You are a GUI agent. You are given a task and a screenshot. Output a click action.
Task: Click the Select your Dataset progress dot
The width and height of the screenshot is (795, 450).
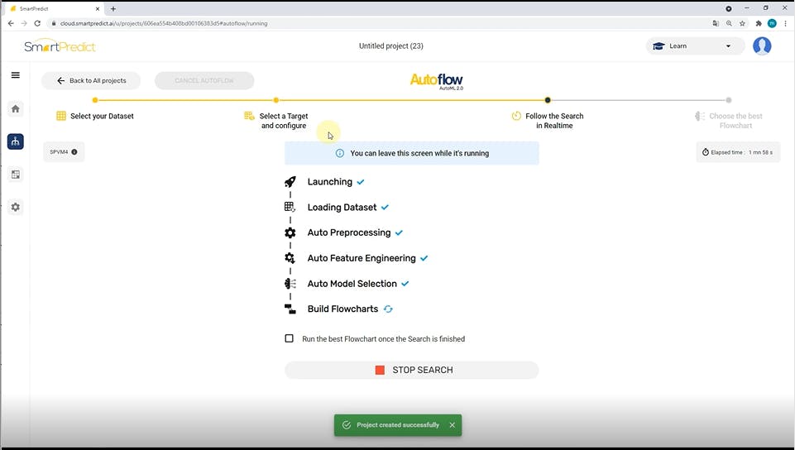pos(95,100)
